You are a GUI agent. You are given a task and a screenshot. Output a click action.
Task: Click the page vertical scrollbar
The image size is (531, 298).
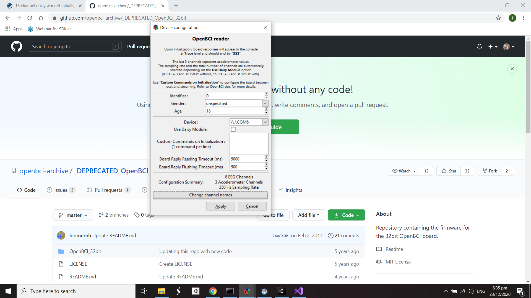[x=528, y=87]
